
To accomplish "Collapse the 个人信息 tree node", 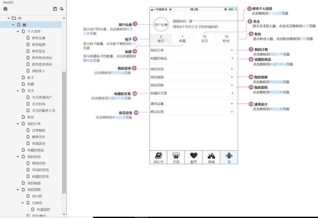I will (18, 31).
